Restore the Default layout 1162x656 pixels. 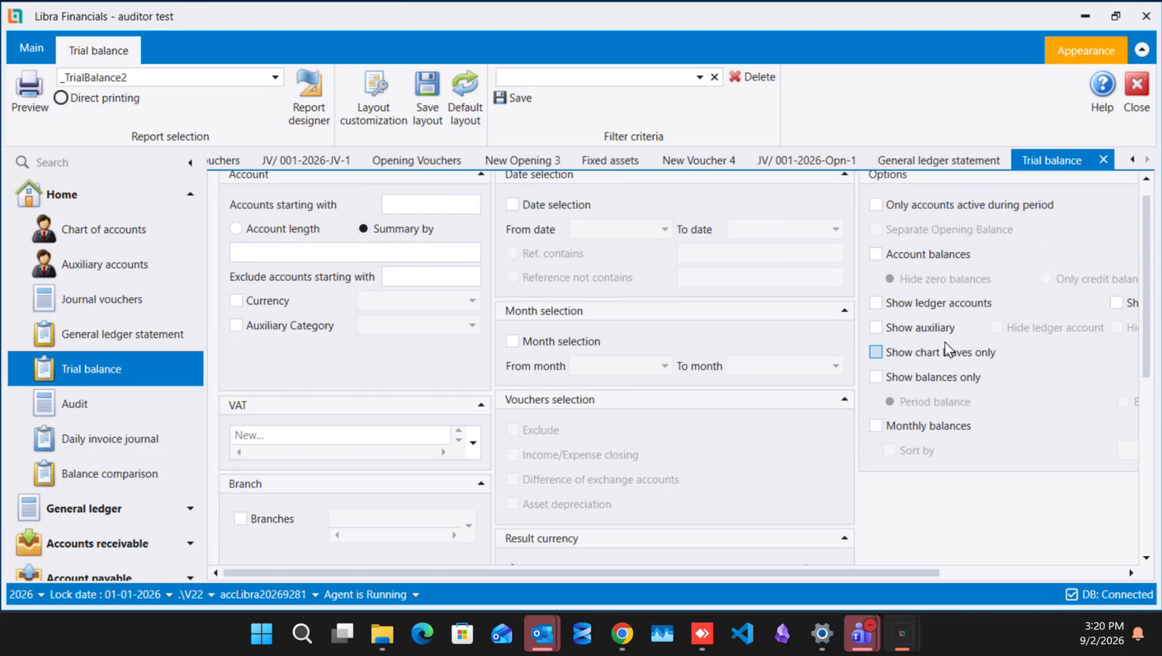click(x=465, y=98)
